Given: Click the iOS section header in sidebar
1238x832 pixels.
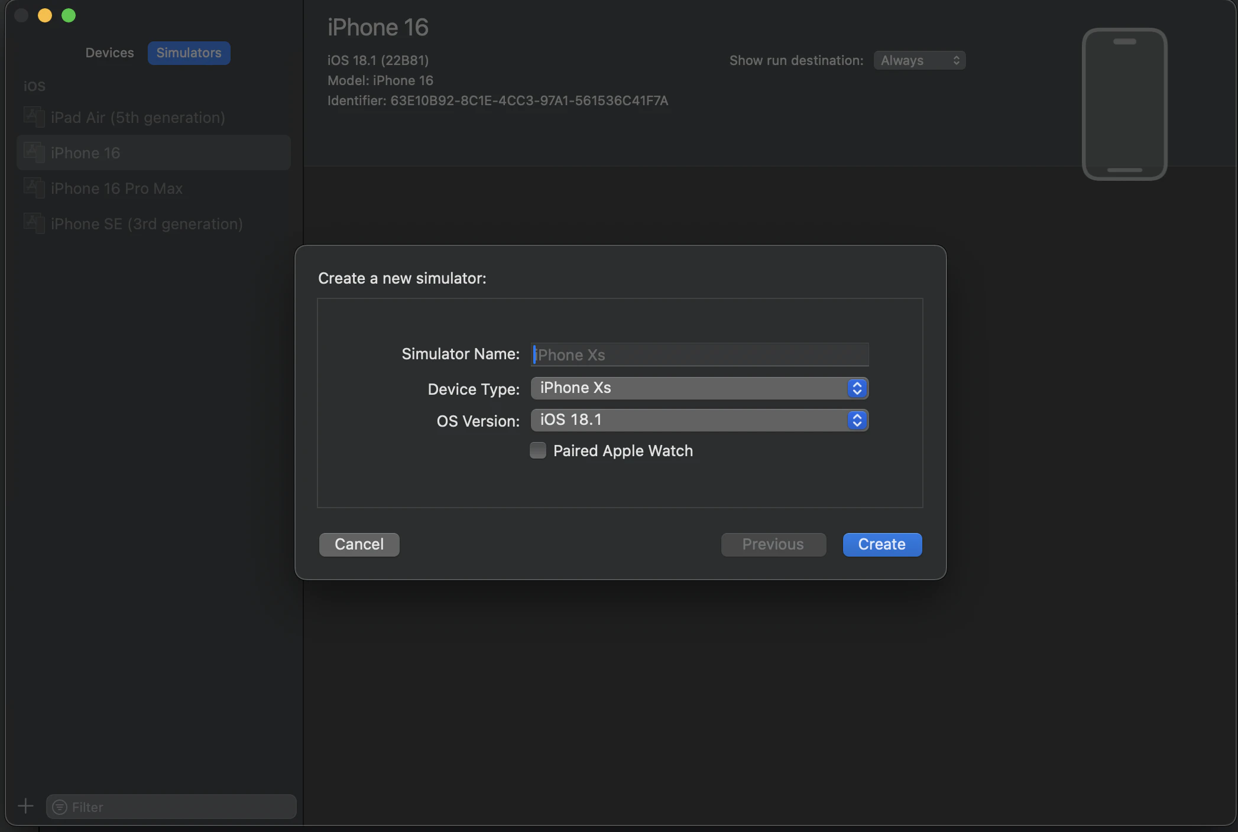Looking at the screenshot, I should point(34,86).
